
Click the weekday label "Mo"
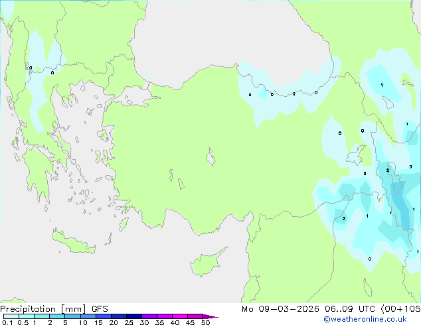247,309
